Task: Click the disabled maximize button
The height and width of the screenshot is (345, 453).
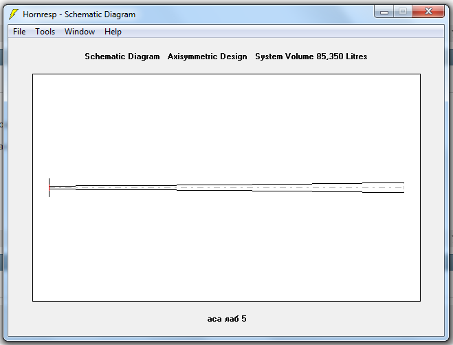Action: click(x=403, y=12)
